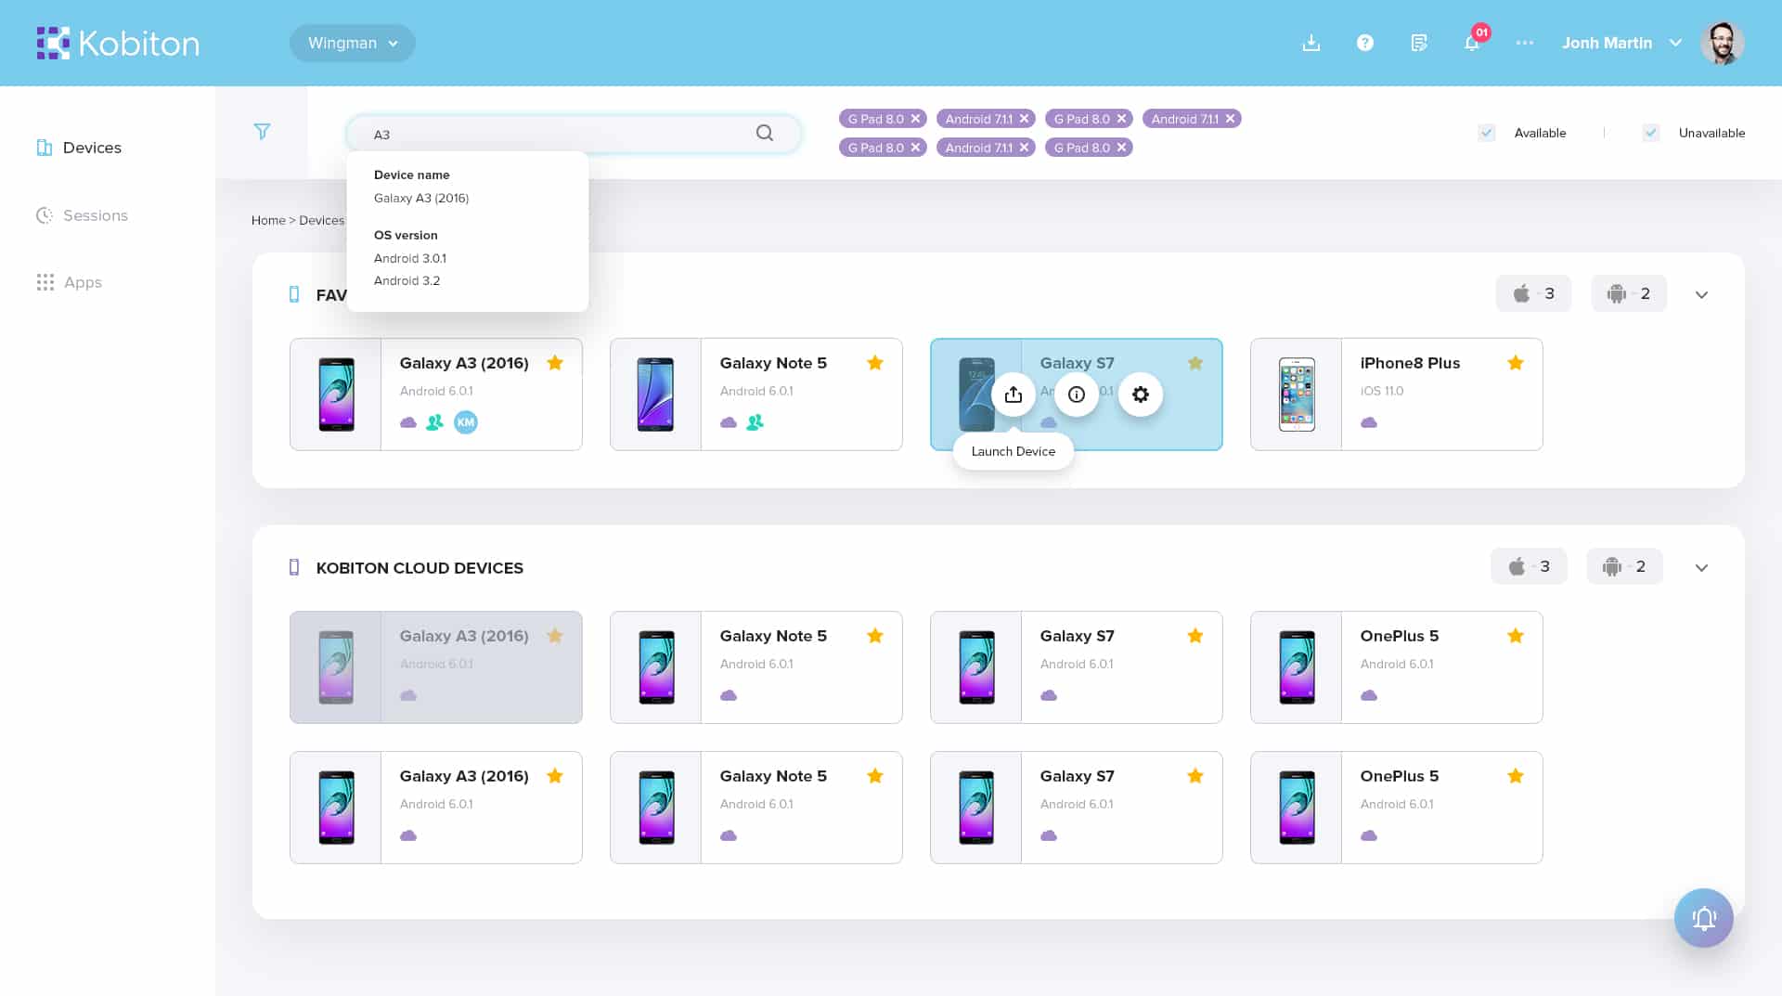The height and width of the screenshot is (996, 1782).
Task: Toggle the Unavailable checkbox
Action: 1651,133
